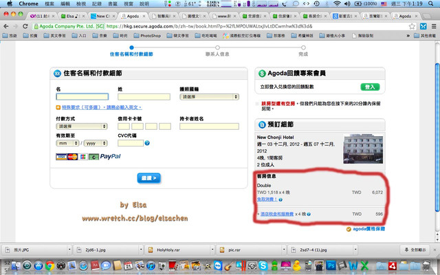Click the page vertical scrollbar thumb
The height and width of the screenshot is (275, 440).
[x=437, y=137]
